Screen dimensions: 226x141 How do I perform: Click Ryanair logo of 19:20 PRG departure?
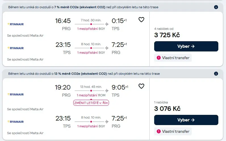16,94
